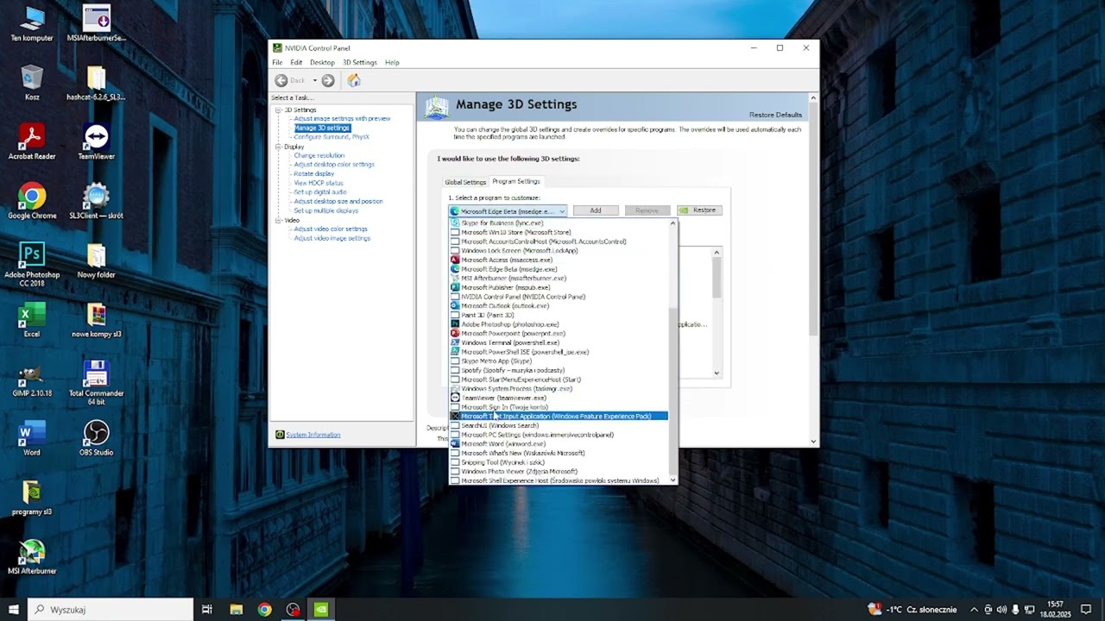The image size is (1105, 621).
Task: Select Windows Photo Viewer list entry
Action: pos(559,472)
